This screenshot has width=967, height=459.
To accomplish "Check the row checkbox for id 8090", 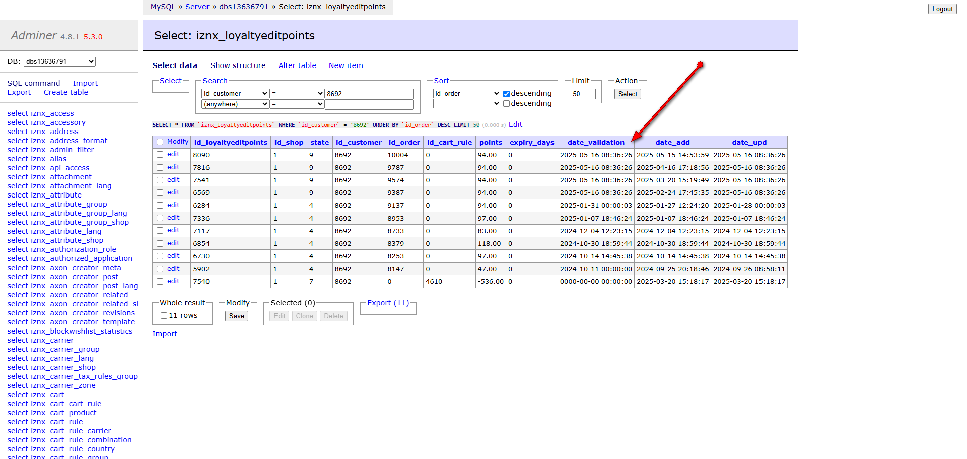I will pyautogui.click(x=160, y=155).
